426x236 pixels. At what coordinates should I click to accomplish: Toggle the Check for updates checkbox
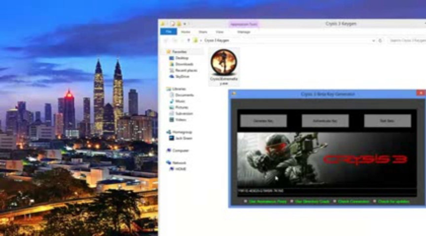click(x=374, y=201)
